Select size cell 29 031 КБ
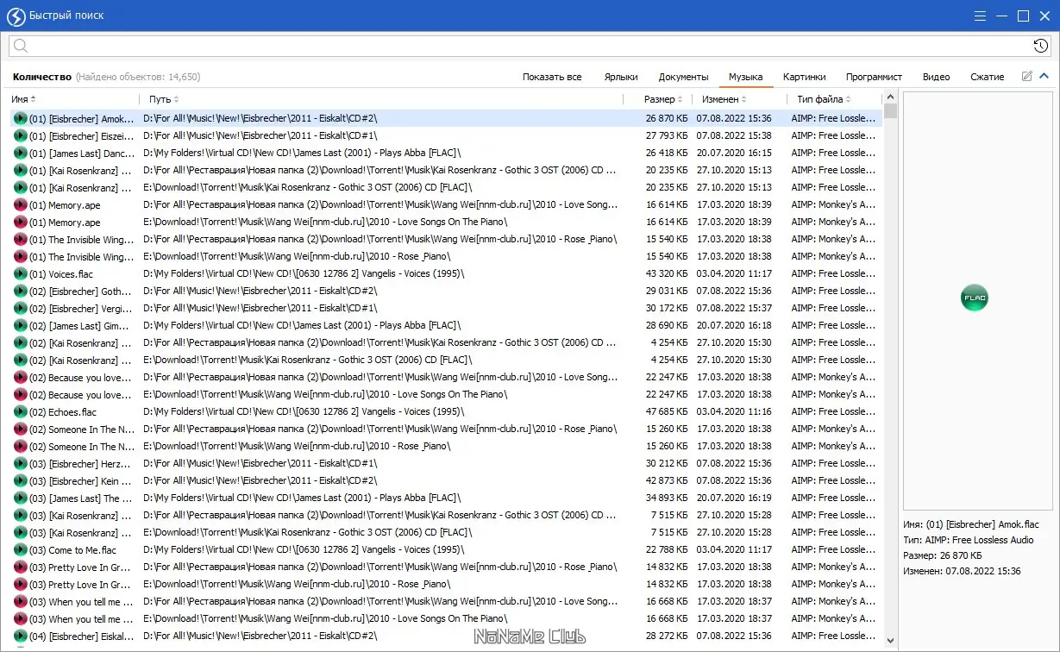The width and height of the screenshot is (1060, 652). (666, 291)
